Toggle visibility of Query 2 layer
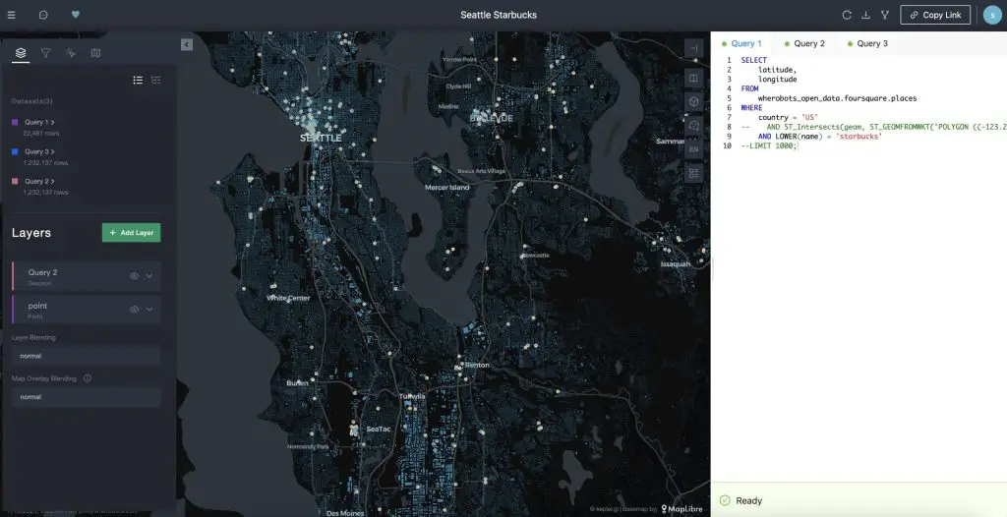Screen dimensions: 1007x517 pos(134,276)
